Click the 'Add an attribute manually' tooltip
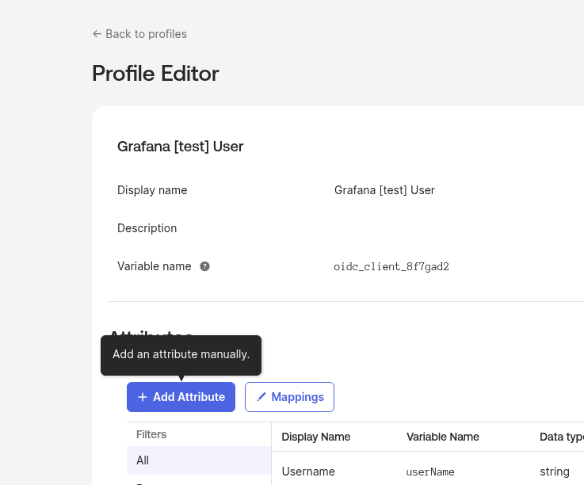This screenshot has height=485, width=584. point(181,354)
